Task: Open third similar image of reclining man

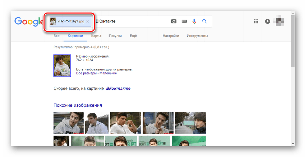Action: point(125,123)
